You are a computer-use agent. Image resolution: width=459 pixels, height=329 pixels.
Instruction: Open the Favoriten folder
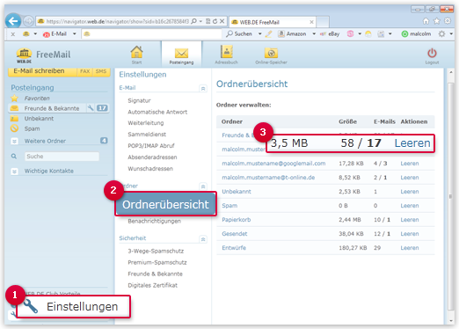(x=37, y=99)
